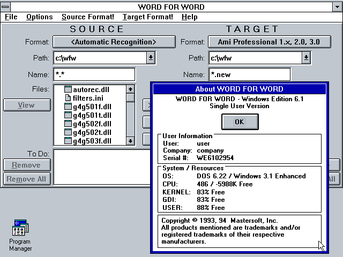This screenshot has height=257, width=343.
Task: Click the Source path field c:\wfw
Action: click(x=100, y=58)
